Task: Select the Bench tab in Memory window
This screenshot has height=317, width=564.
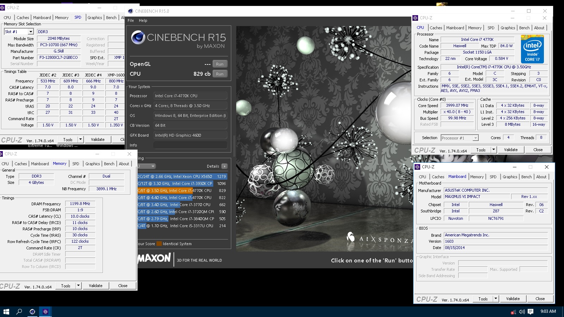Action: click(109, 164)
